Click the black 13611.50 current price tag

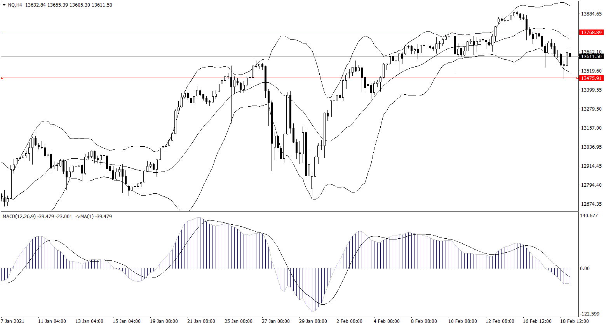(x=591, y=57)
